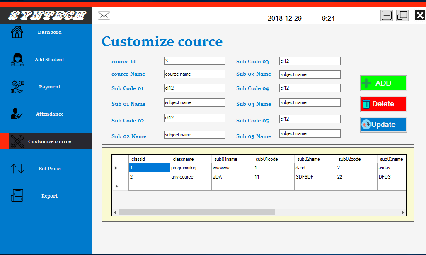Screen dimensions: 426x255
Task: Select the Set Price arrows icon
Action: tap(17, 168)
